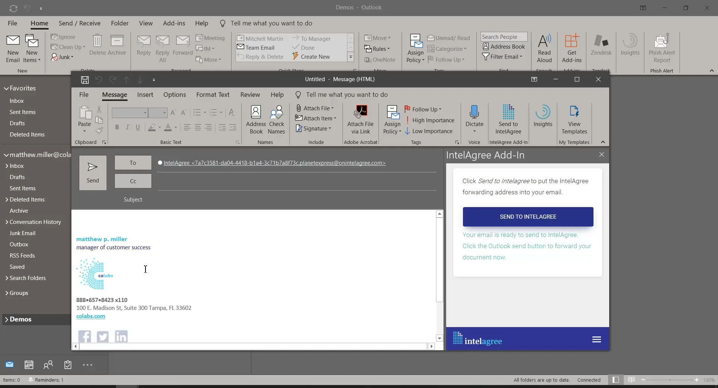
Task: Open Zendesk add-in
Action: [601, 45]
